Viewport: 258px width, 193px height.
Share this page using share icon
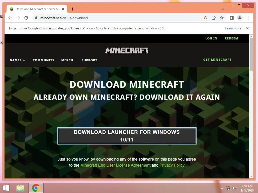pyautogui.click(x=214, y=18)
